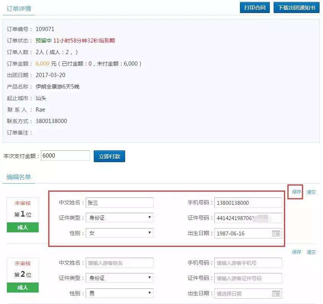This screenshot has height=304, width=323.
Task: Click second traveler's 手机号码 input field
Action: point(248,263)
